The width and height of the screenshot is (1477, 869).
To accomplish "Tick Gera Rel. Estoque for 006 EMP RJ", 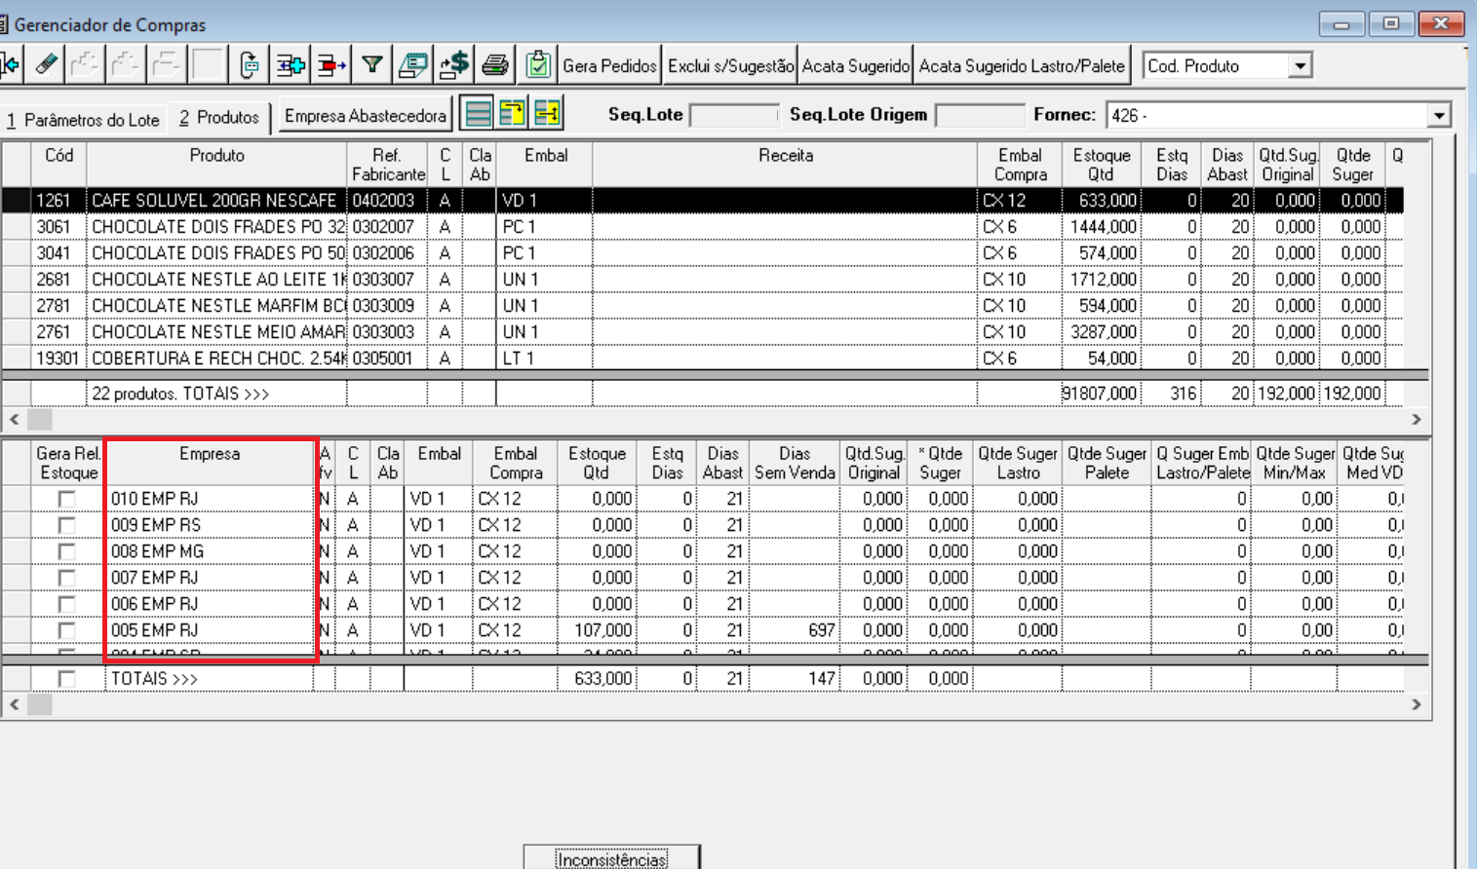I will click(x=66, y=604).
